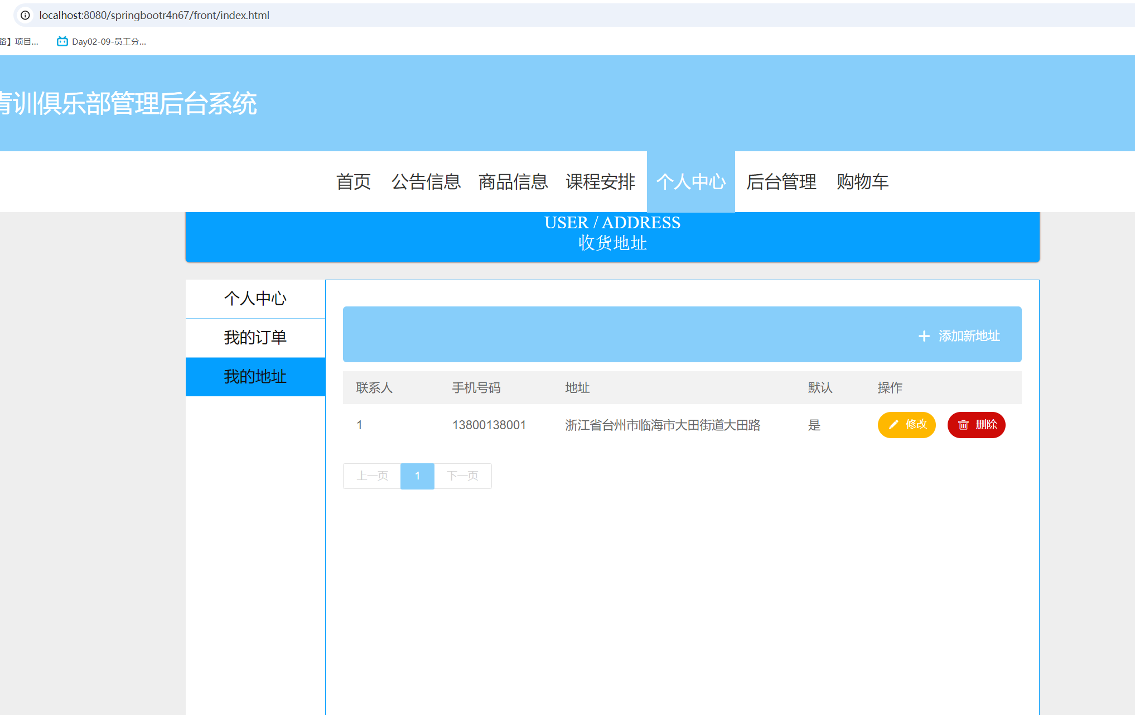Screen dimensions: 1135x715
Task: Open the 首页 navigation tab
Action: (354, 181)
